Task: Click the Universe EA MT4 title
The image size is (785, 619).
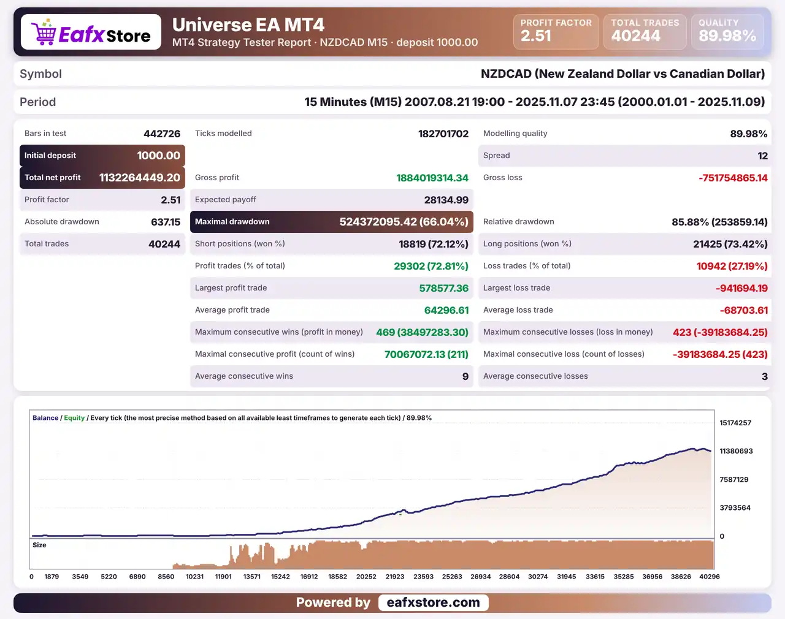Action: 248,25
